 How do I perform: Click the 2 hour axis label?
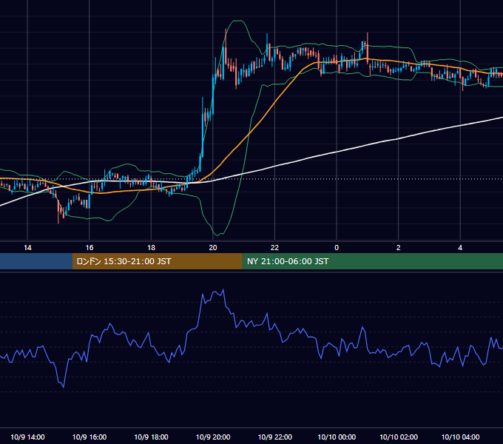click(x=399, y=248)
